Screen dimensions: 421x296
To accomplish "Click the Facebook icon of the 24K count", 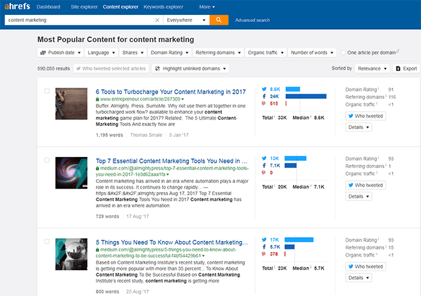I will tap(264, 96).
